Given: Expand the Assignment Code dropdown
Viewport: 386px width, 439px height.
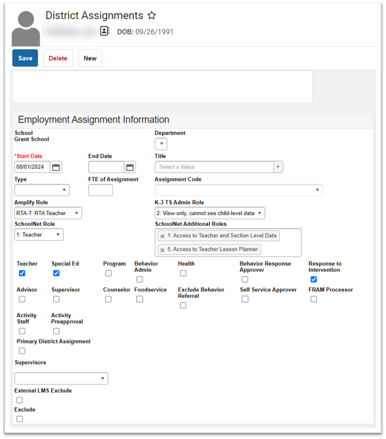Looking at the screenshot, I should (239, 190).
